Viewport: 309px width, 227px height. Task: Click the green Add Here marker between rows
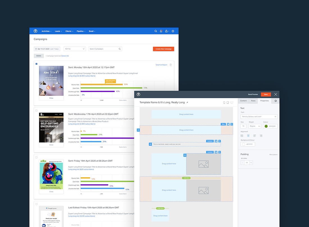coord(186,178)
